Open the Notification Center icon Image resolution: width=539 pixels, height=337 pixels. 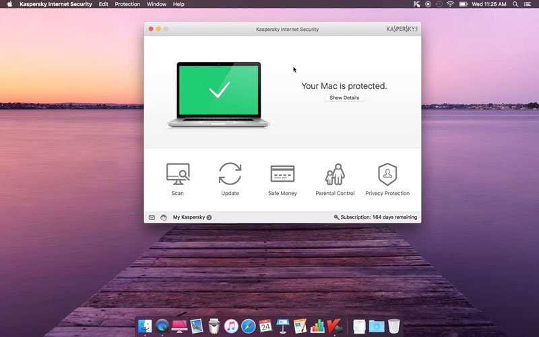(x=528, y=4)
